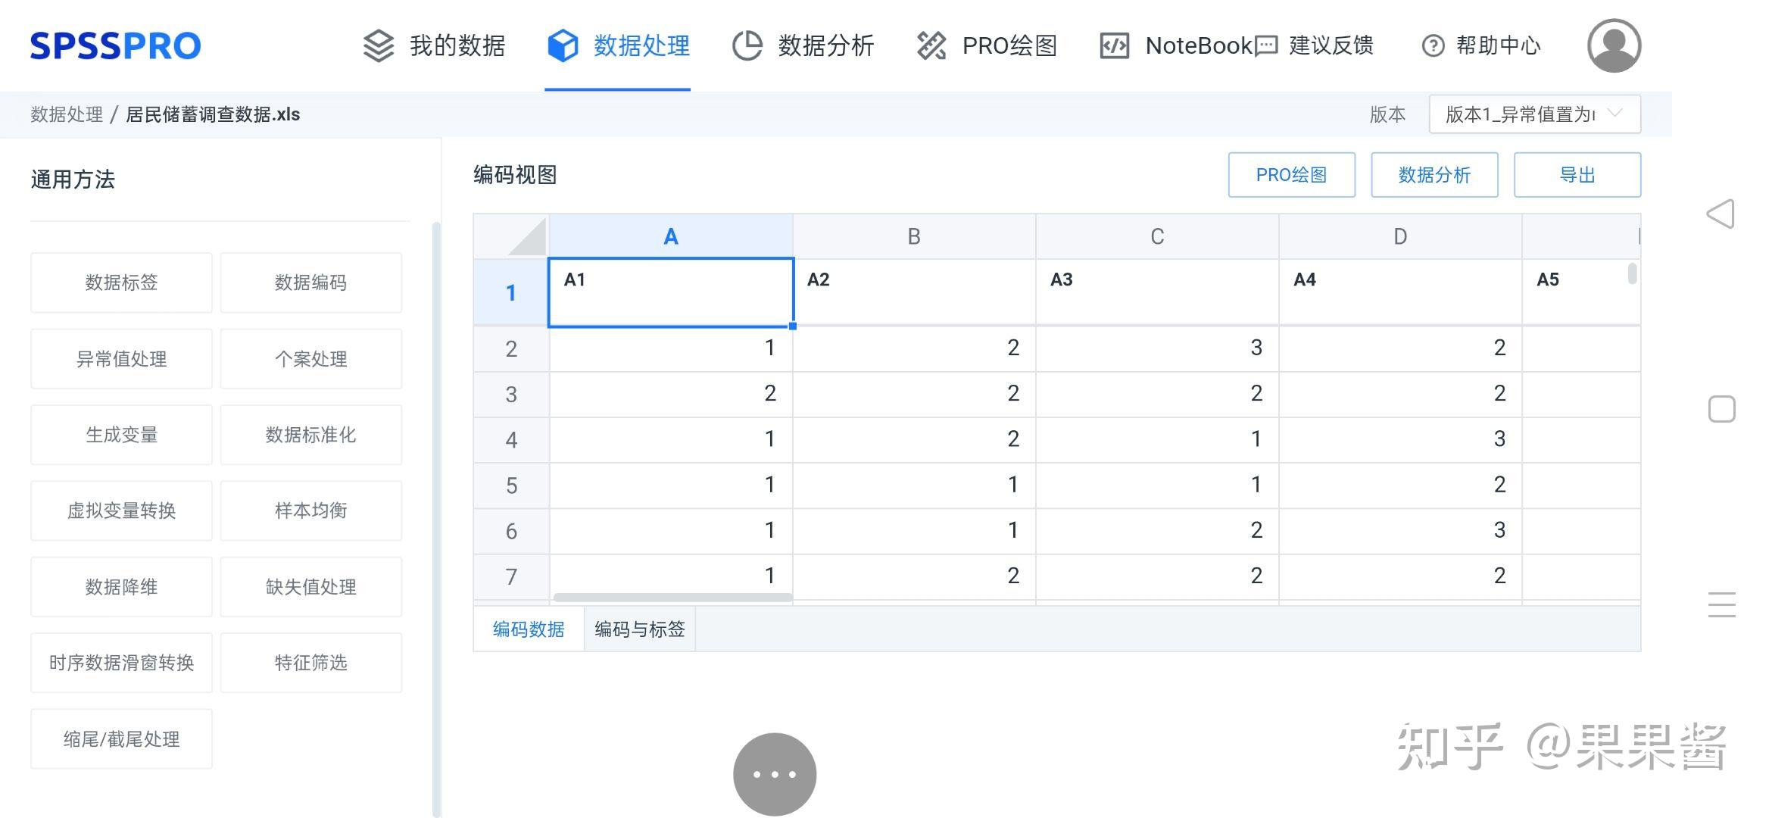1772x818 pixels.
Task: Open the hamburger menu on the right edge
Action: tap(1722, 605)
